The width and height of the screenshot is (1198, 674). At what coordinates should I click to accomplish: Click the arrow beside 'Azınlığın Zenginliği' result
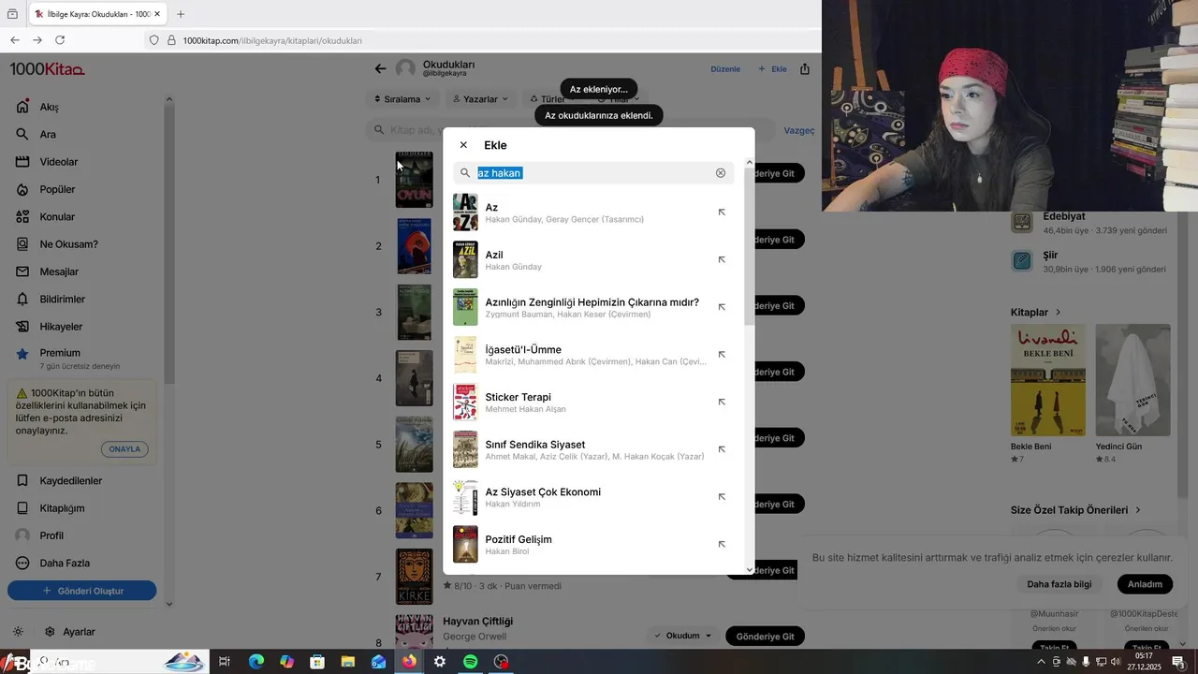pos(722,307)
